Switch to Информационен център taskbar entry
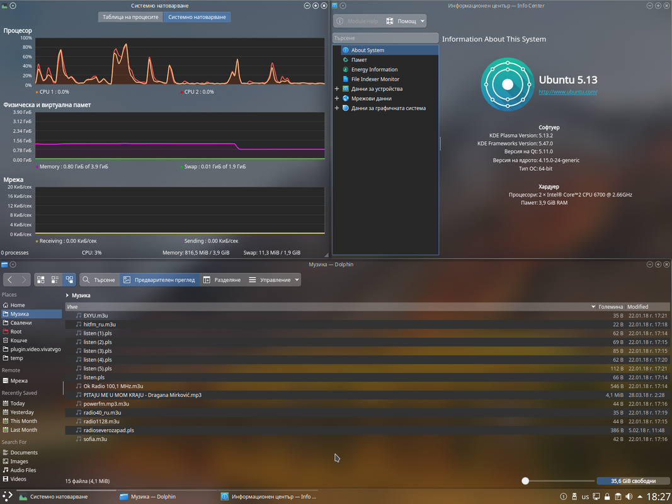The width and height of the screenshot is (672, 504). pyautogui.click(x=269, y=496)
